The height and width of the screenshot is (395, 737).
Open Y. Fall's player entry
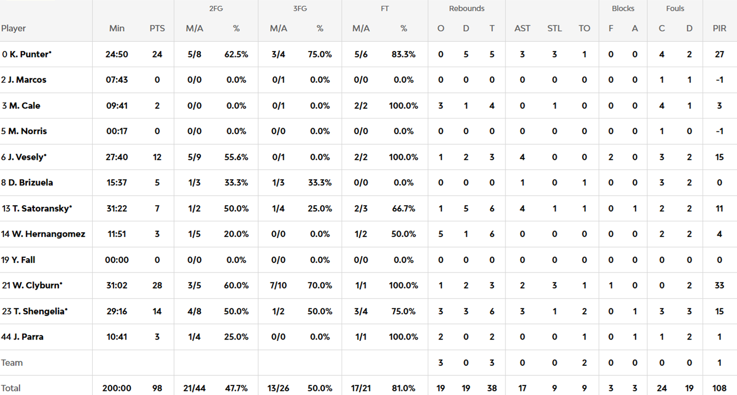tap(23, 260)
